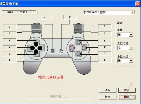The height and width of the screenshot is (104, 141).
Task: Click the cross button on the gamepad
Action: coord(78,54)
